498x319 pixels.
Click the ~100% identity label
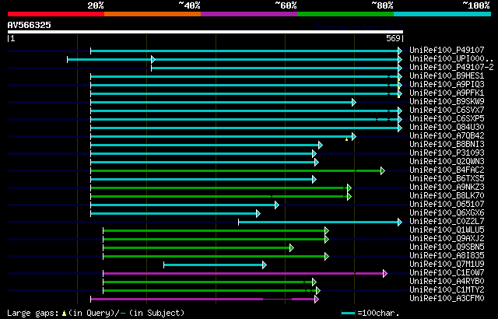tap(475, 5)
